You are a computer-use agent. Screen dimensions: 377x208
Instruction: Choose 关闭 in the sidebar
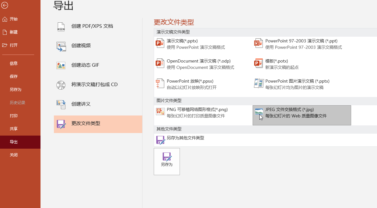pos(20,155)
